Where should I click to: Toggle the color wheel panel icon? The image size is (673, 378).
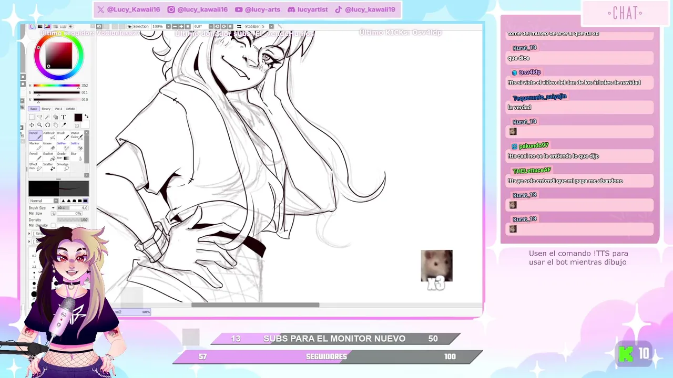point(32,26)
